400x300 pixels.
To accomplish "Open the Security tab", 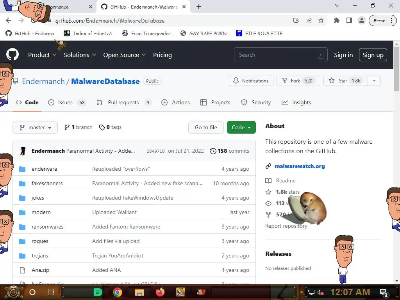I will (256, 103).
